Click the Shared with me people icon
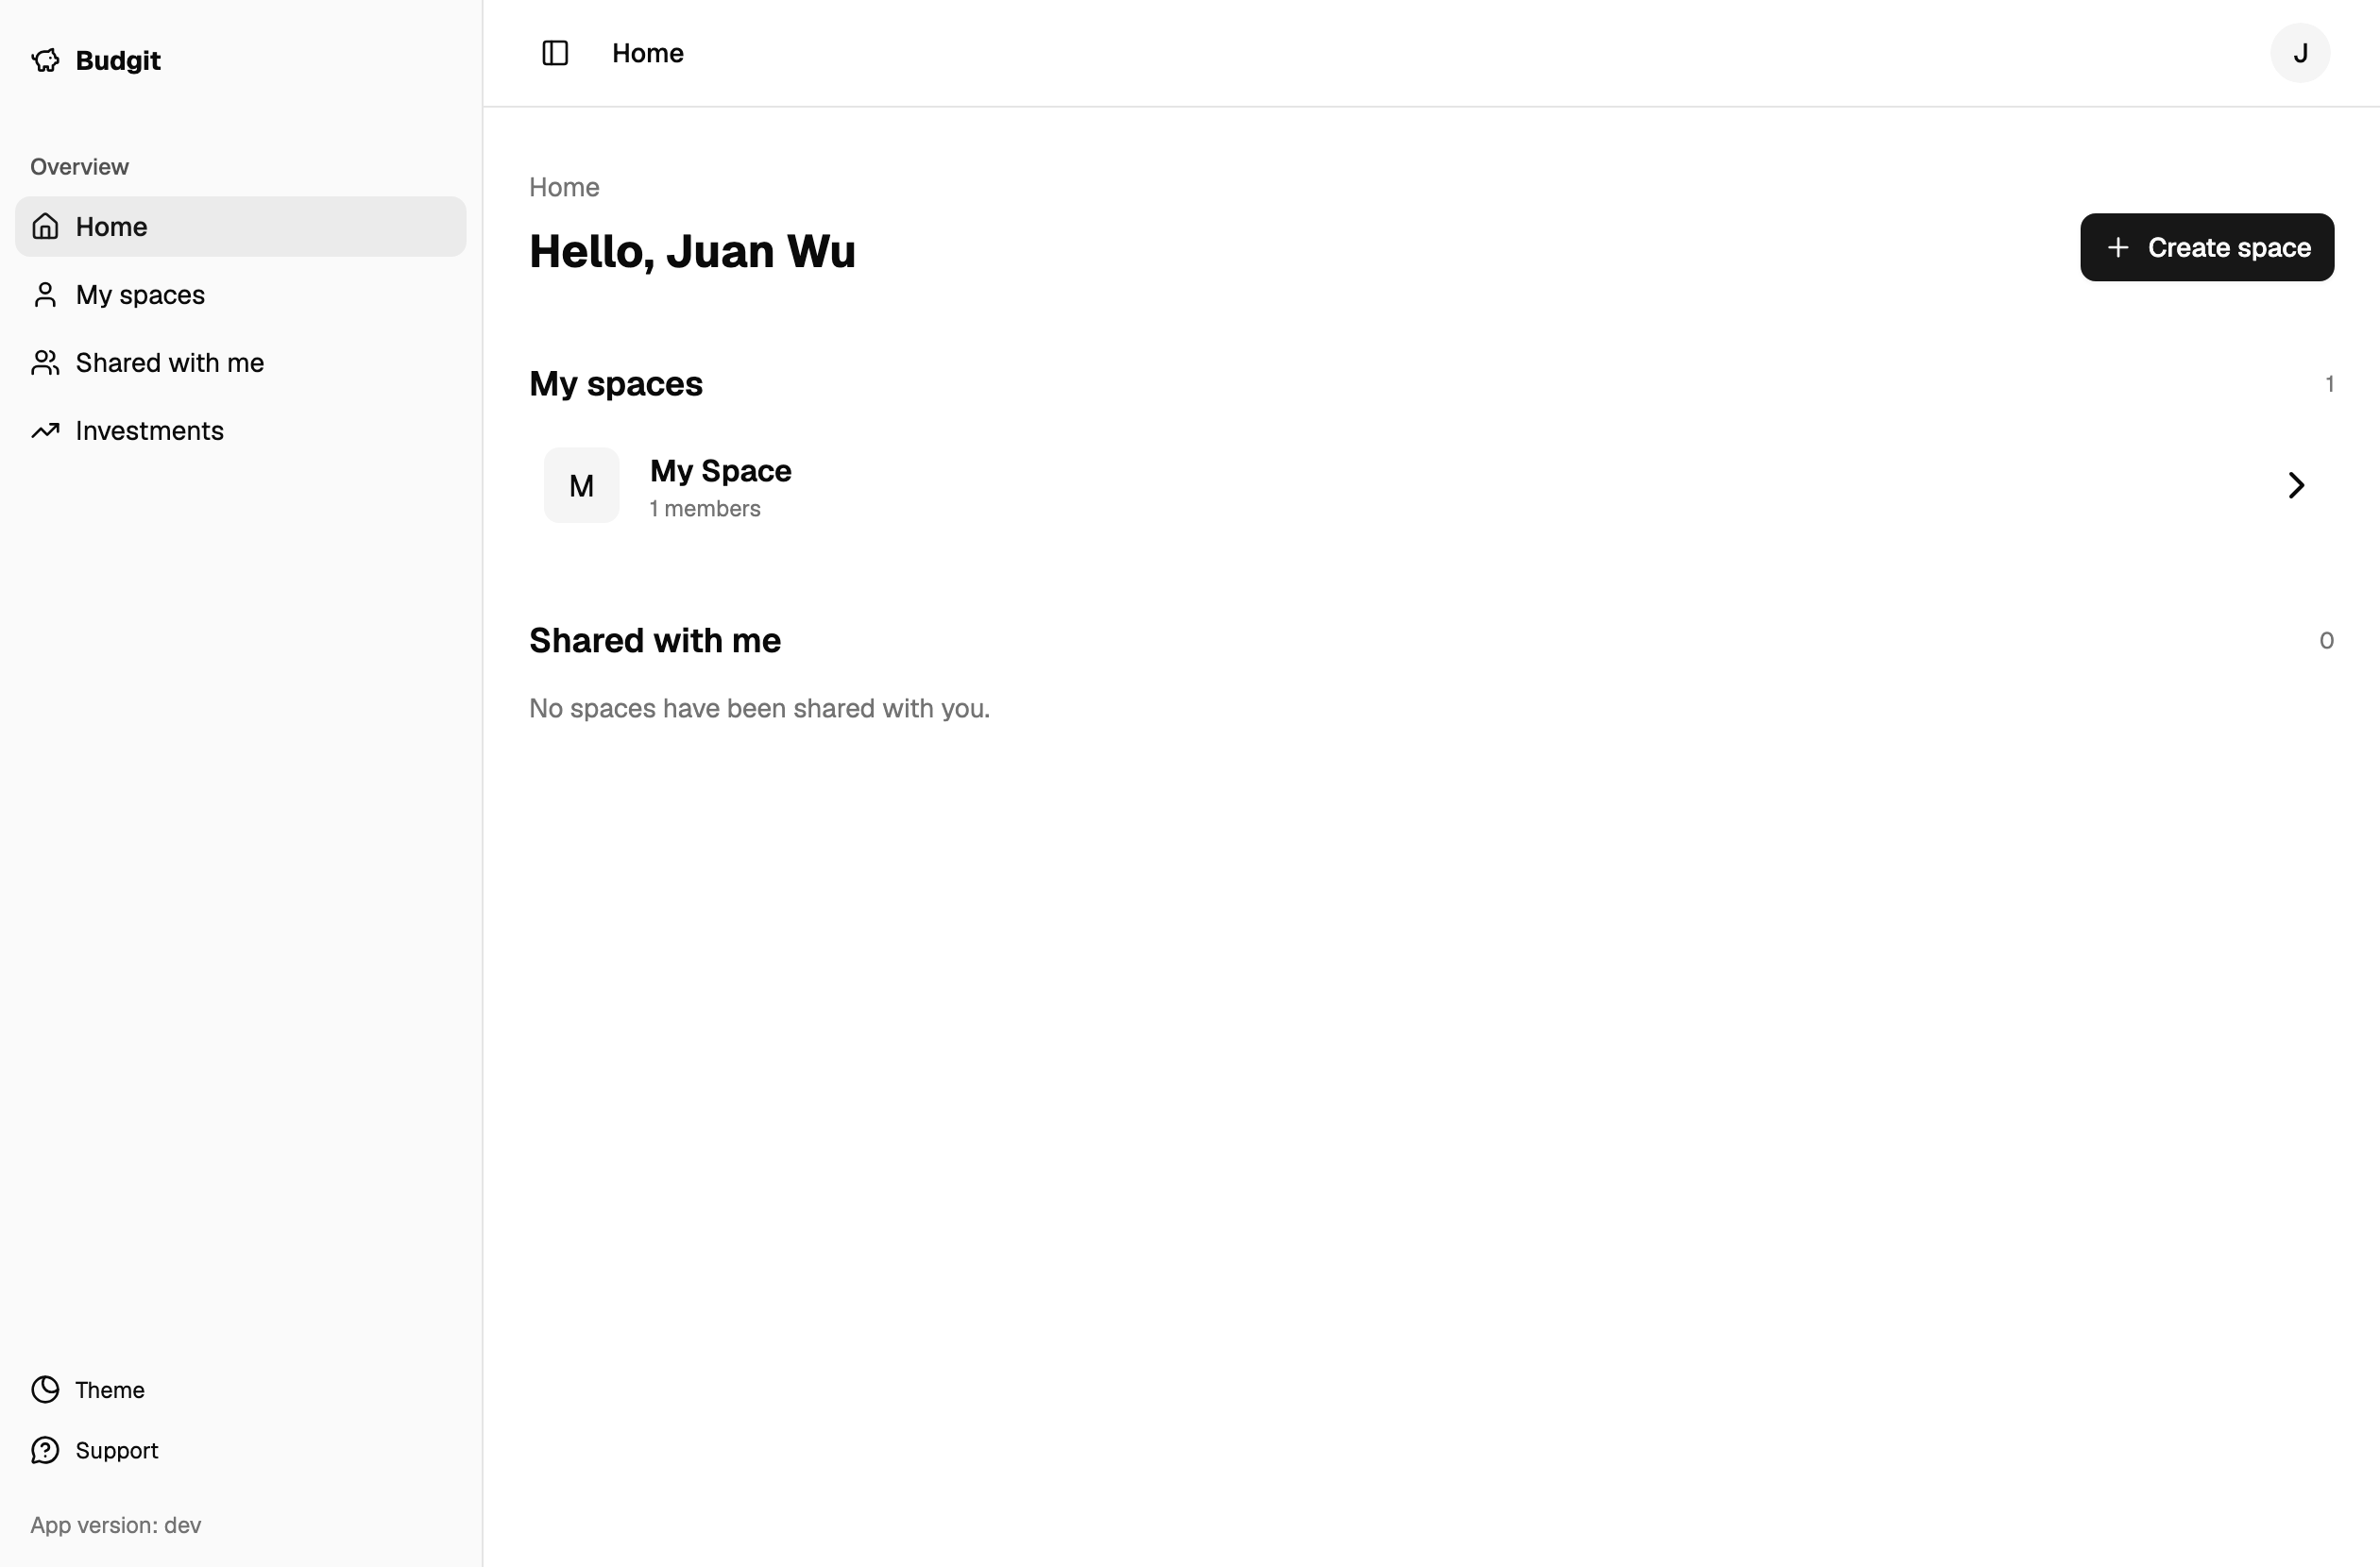This screenshot has height=1567, width=2380. coord(45,362)
